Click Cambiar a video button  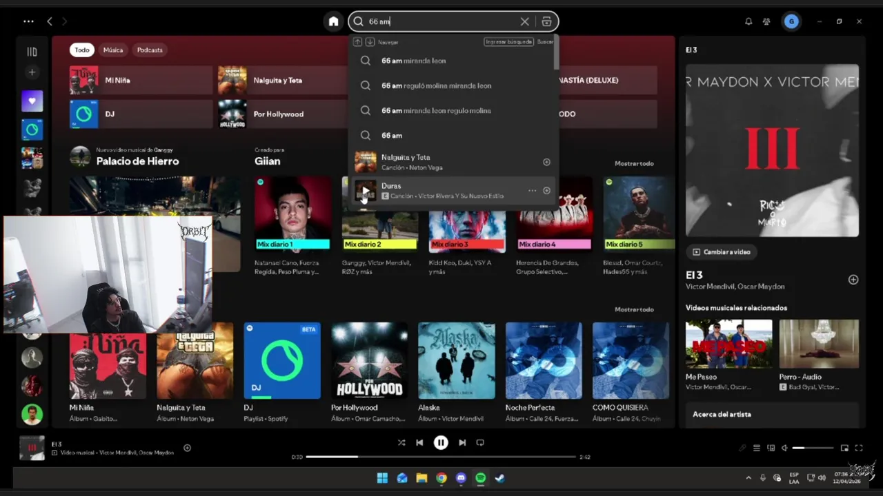point(722,252)
